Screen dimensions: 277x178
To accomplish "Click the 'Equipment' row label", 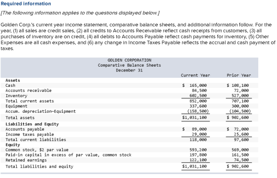I will [x=16, y=106].
